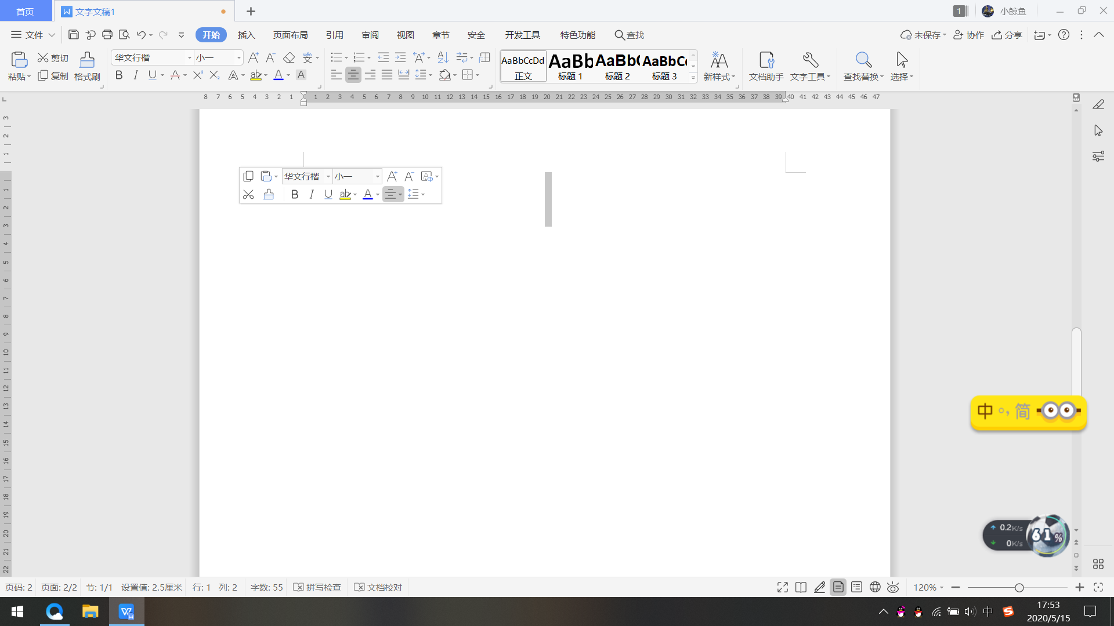This screenshot has height=626, width=1114.
Task: Switch to the 插入 (Insert) ribbon tab
Action: tap(246, 35)
